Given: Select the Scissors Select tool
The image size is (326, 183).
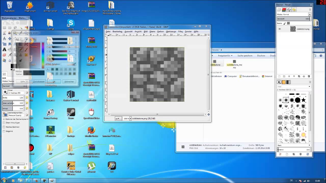Looking at the screenshot, I should point(4,33).
